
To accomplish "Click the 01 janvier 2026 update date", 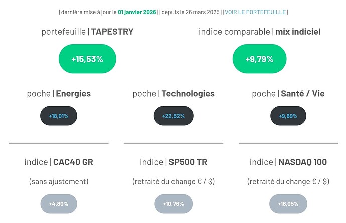I will coord(136,12).
